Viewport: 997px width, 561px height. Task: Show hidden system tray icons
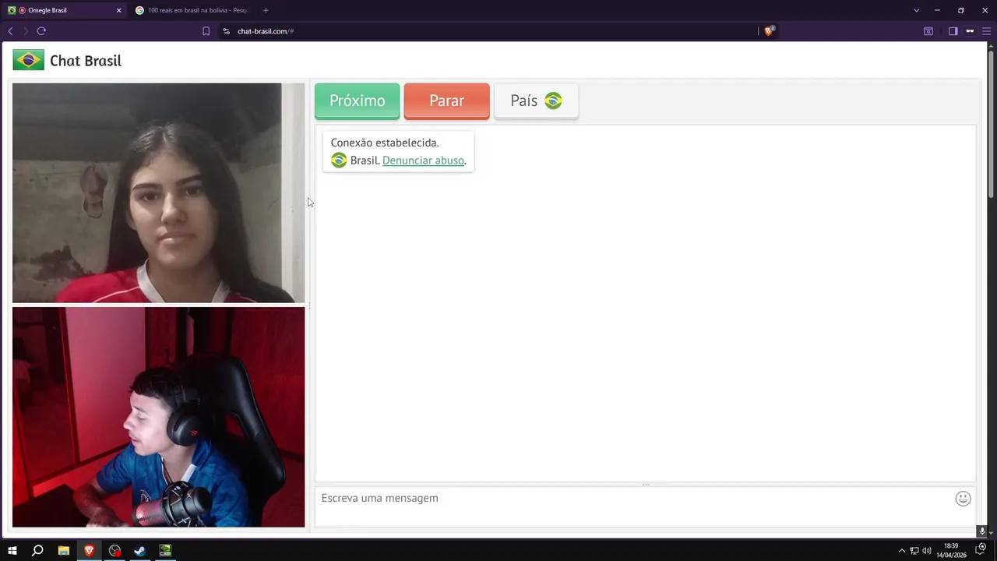(902, 551)
